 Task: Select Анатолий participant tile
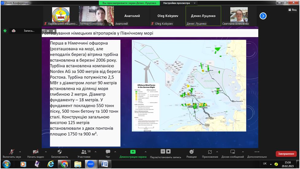point(132,16)
